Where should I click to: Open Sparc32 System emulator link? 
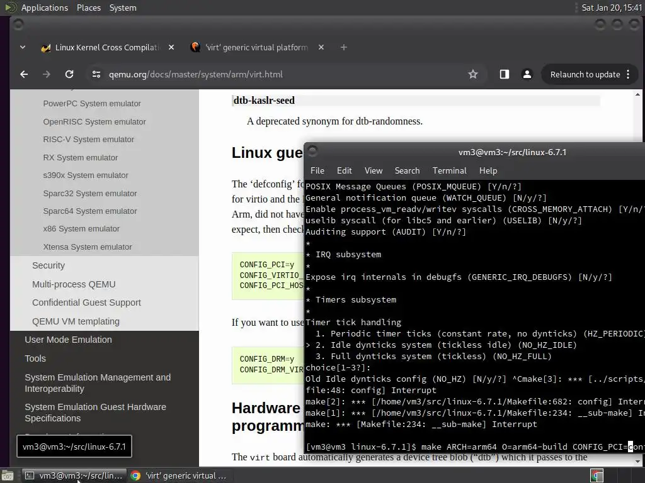[x=89, y=193]
